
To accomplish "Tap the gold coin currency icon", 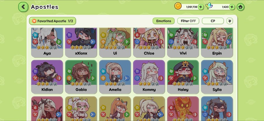I will pyautogui.click(x=178, y=6).
